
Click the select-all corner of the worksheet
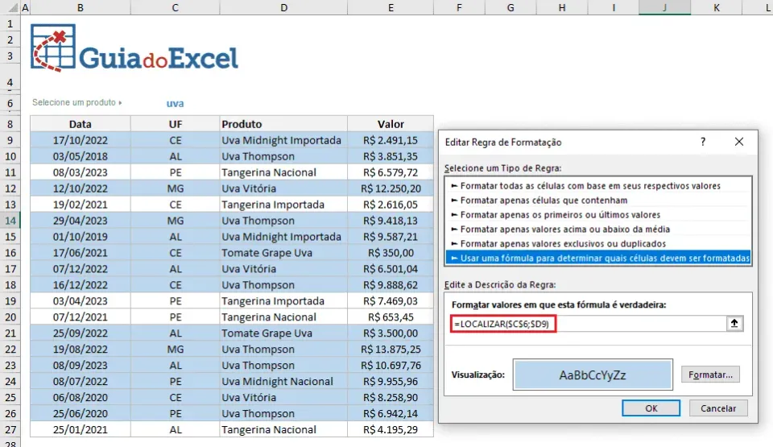click(x=10, y=7)
